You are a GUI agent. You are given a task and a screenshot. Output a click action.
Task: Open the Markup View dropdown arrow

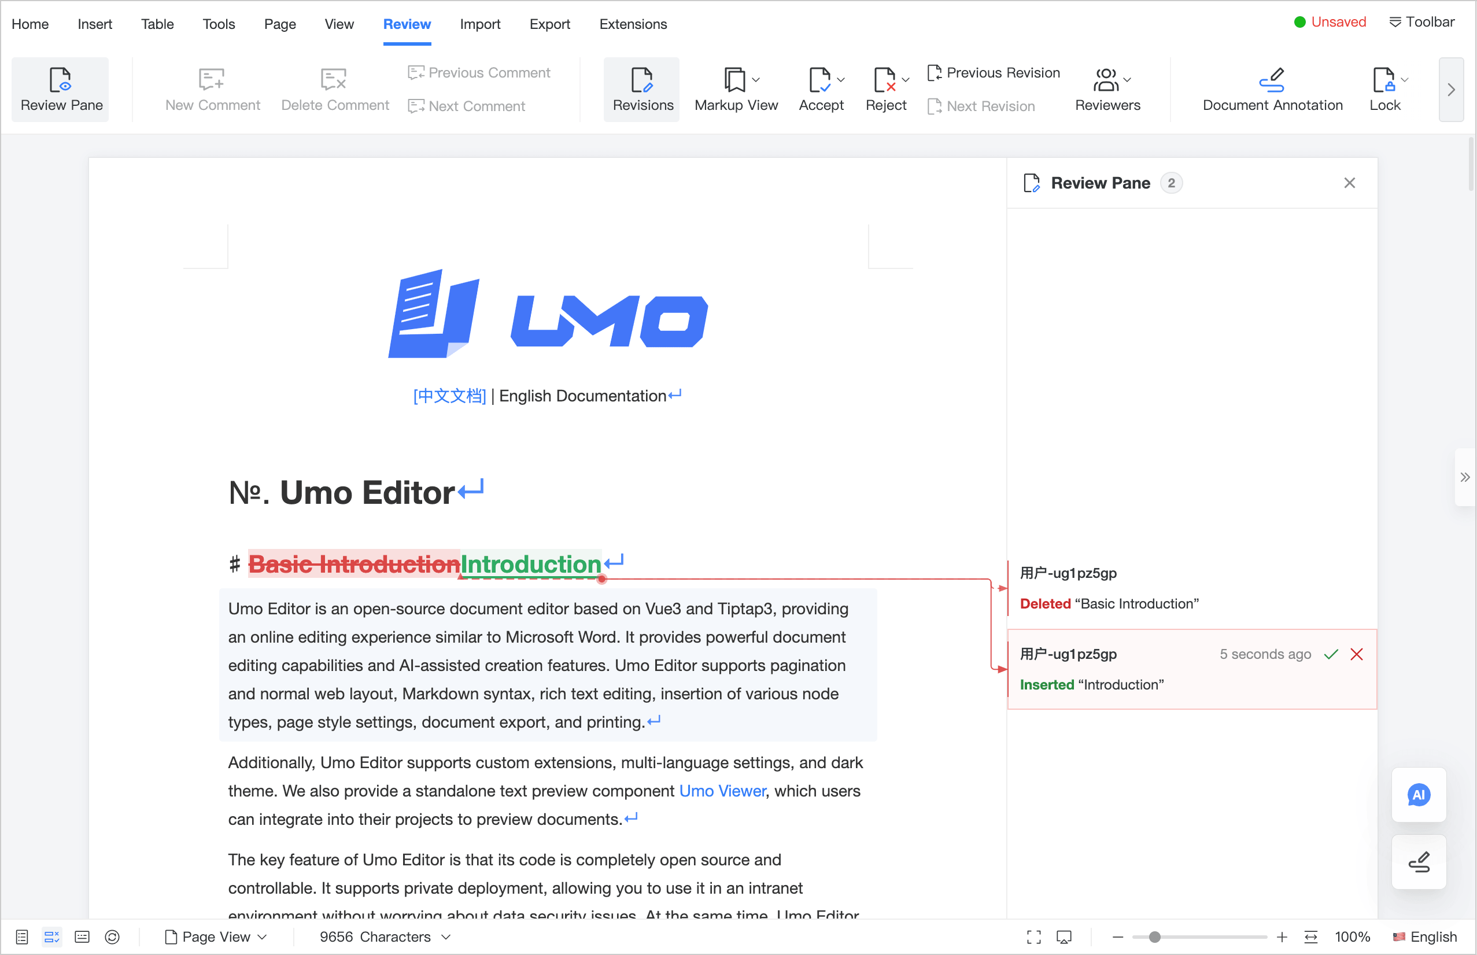pyautogui.click(x=756, y=79)
